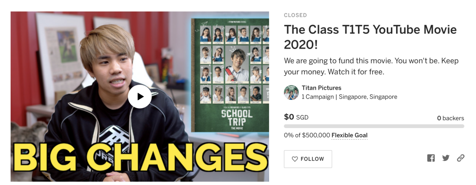Viewport: 476px width, 185px height.
Task: Click the School Trip movie poster
Action: (x=230, y=74)
